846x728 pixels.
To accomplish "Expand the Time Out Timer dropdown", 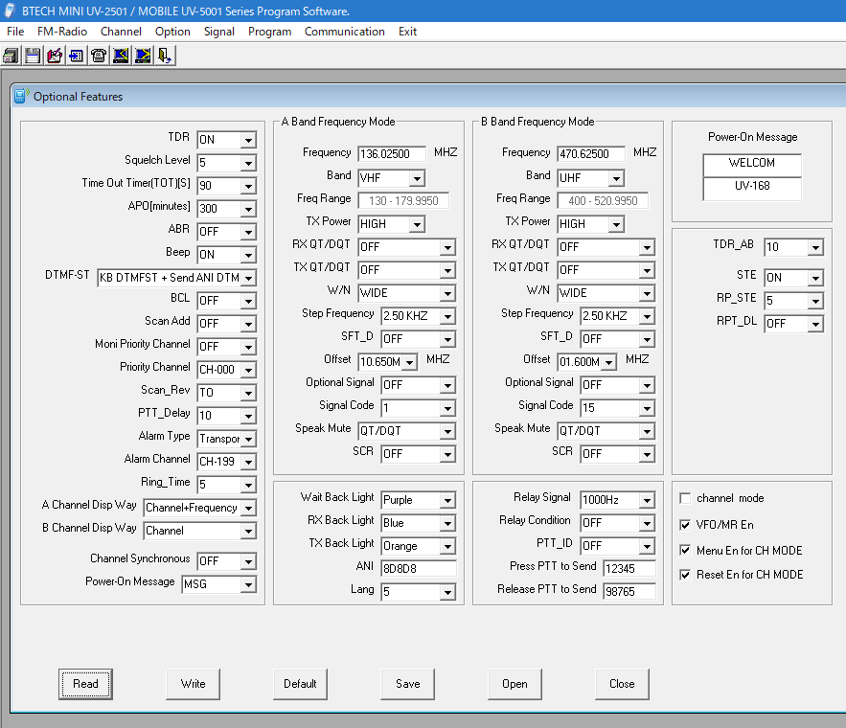I will pos(248,186).
